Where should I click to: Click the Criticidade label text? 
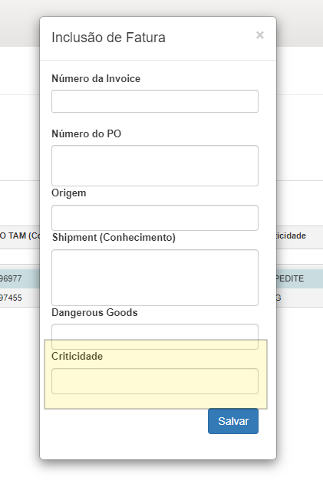[77, 356]
